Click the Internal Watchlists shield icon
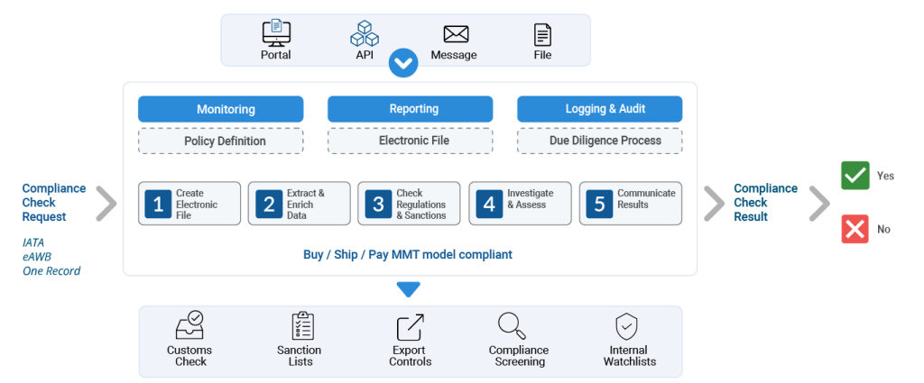The height and width of the screenshot is (383, 924). (x=626, y=326)
